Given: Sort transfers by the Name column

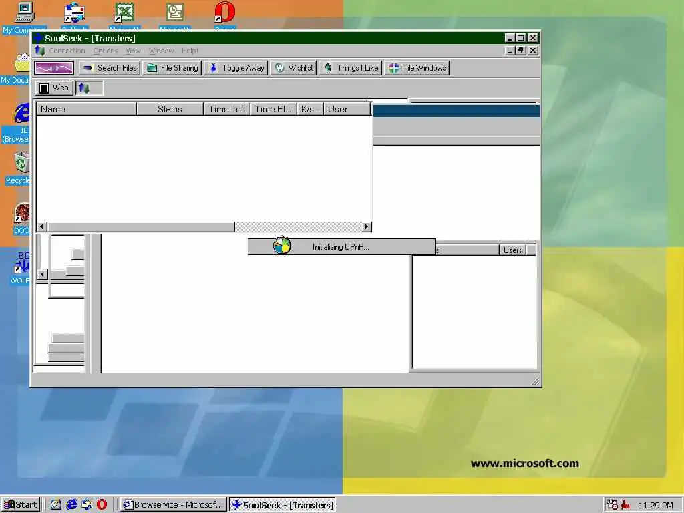Looking at the screenshot, I should (x=86, y=109).
